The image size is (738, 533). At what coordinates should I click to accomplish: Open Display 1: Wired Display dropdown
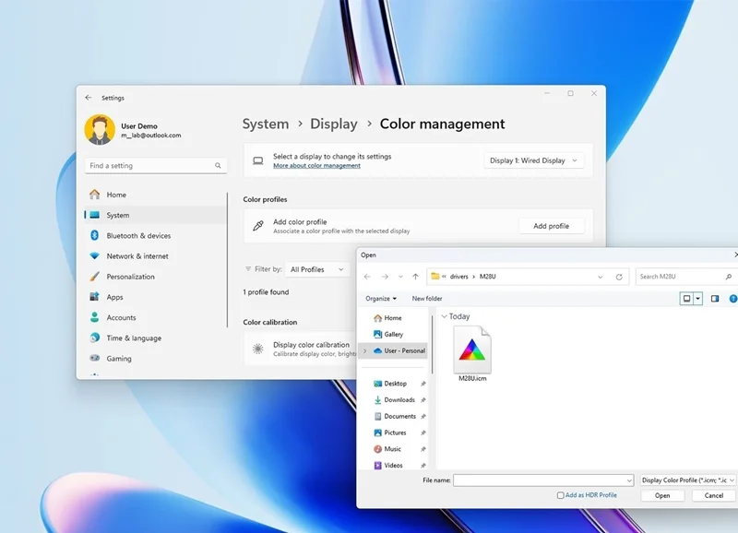[x=534, y=160]
